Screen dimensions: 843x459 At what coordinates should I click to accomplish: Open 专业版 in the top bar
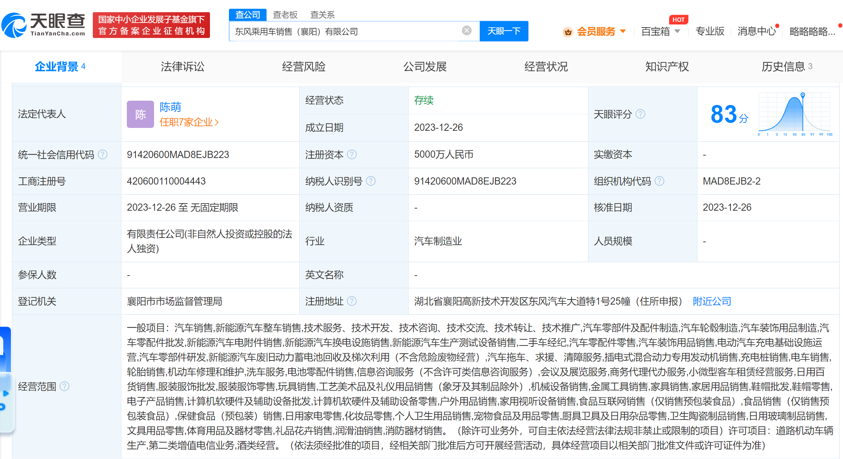[710, 32]
